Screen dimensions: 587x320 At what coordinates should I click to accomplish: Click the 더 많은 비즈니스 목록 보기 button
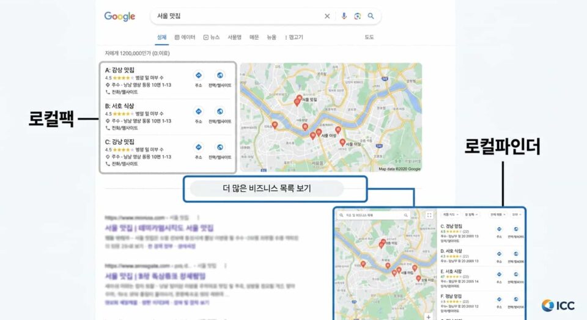click(267, 189)
